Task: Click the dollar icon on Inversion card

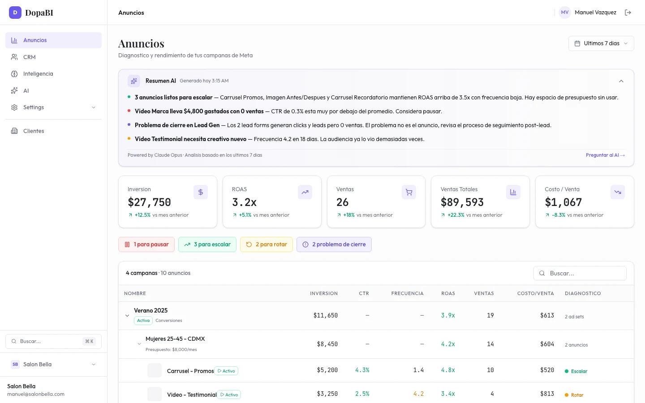Action: pos(201,192)
